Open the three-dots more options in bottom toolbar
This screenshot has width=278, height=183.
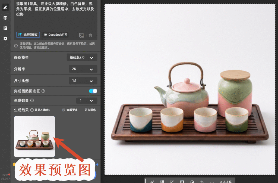(x=212, y=182)
